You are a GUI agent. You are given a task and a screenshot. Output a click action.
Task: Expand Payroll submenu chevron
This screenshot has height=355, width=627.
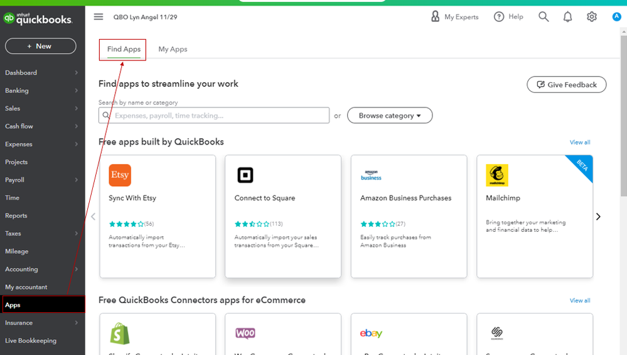pyautogui.click(x=76, y=180)
